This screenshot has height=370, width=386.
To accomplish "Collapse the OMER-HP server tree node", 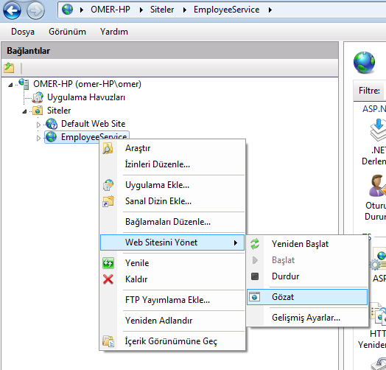I will click(10, 85).
